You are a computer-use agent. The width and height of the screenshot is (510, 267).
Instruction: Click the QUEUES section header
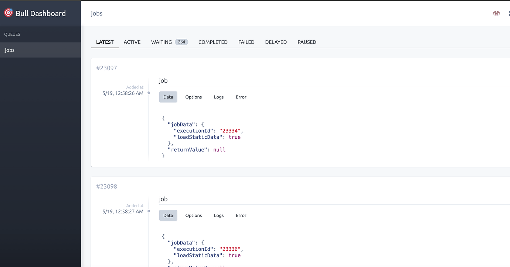click(x=12, y=34)
